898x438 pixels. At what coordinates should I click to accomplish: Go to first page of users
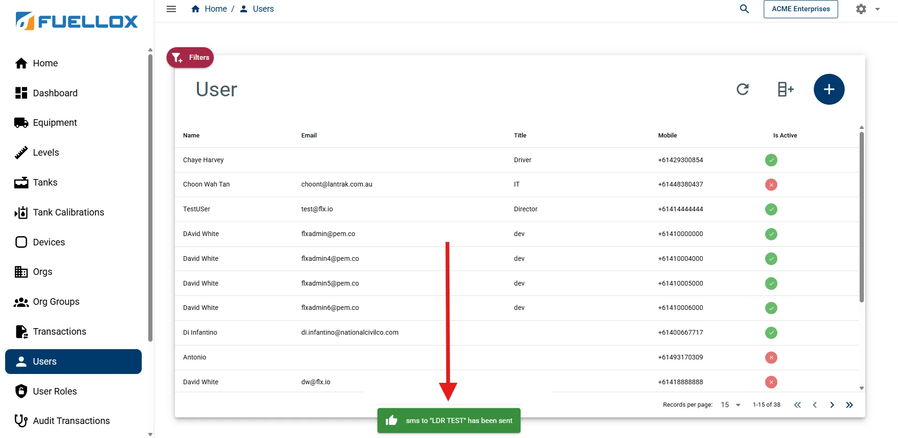[x=797, y=405]
